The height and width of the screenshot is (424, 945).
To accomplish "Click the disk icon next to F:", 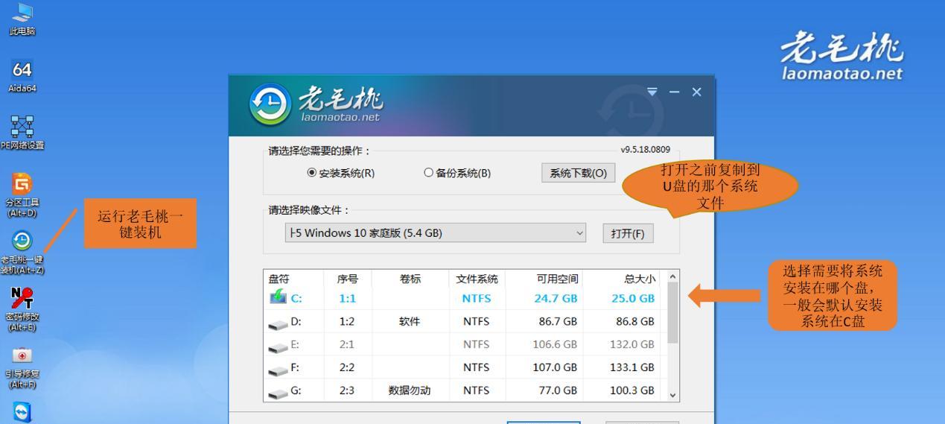I will coord(278,370).
